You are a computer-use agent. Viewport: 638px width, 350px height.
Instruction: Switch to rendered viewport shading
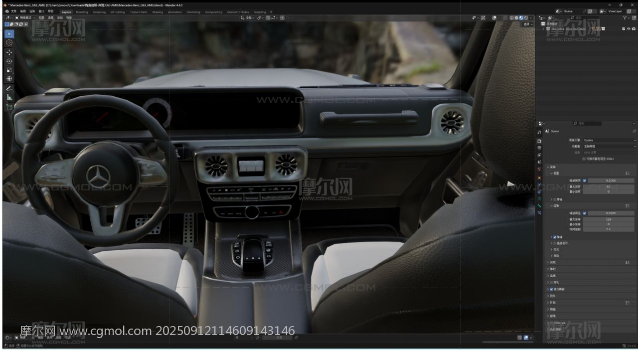(525, 18)
